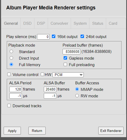The width and height of the screenshot is (127, 140).
Task: Focus the ALSA Period frames input
Action: (16, 89)
